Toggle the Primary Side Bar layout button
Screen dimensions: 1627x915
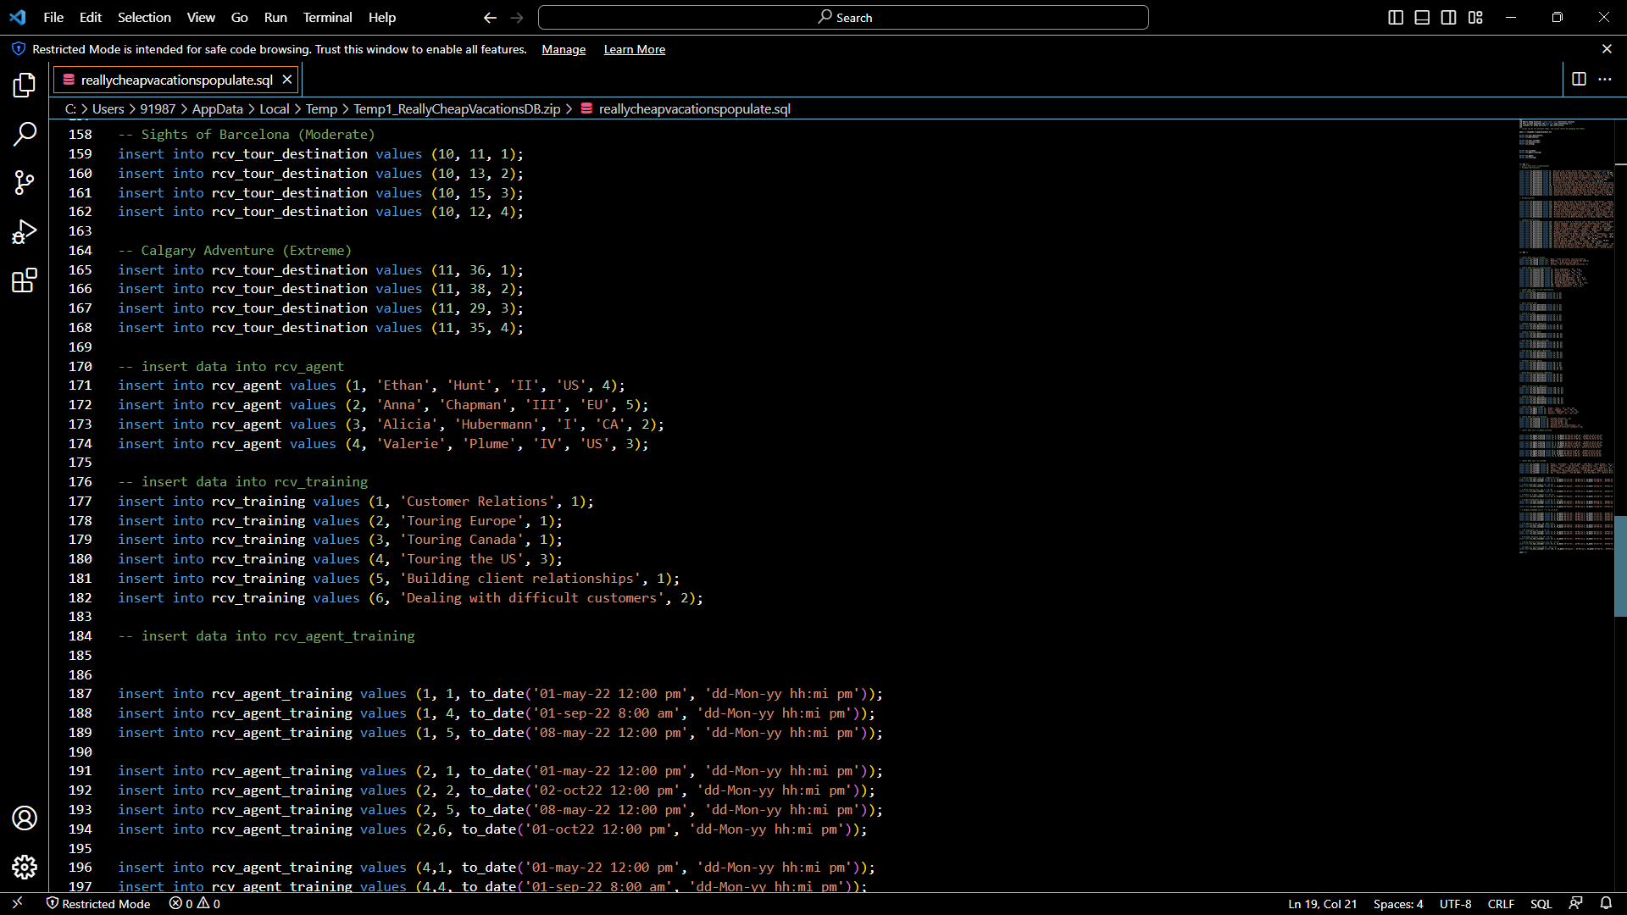[x=1396, y=17]
